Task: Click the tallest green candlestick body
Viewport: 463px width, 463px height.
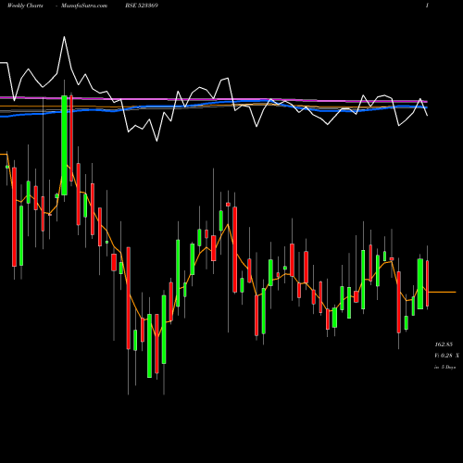Action: (64, 145)
